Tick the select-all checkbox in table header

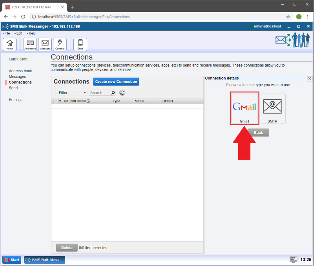(x=56, y=101)
